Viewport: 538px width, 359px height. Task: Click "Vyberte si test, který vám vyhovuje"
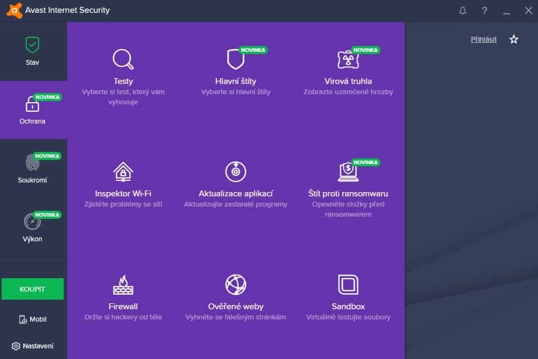123,97
